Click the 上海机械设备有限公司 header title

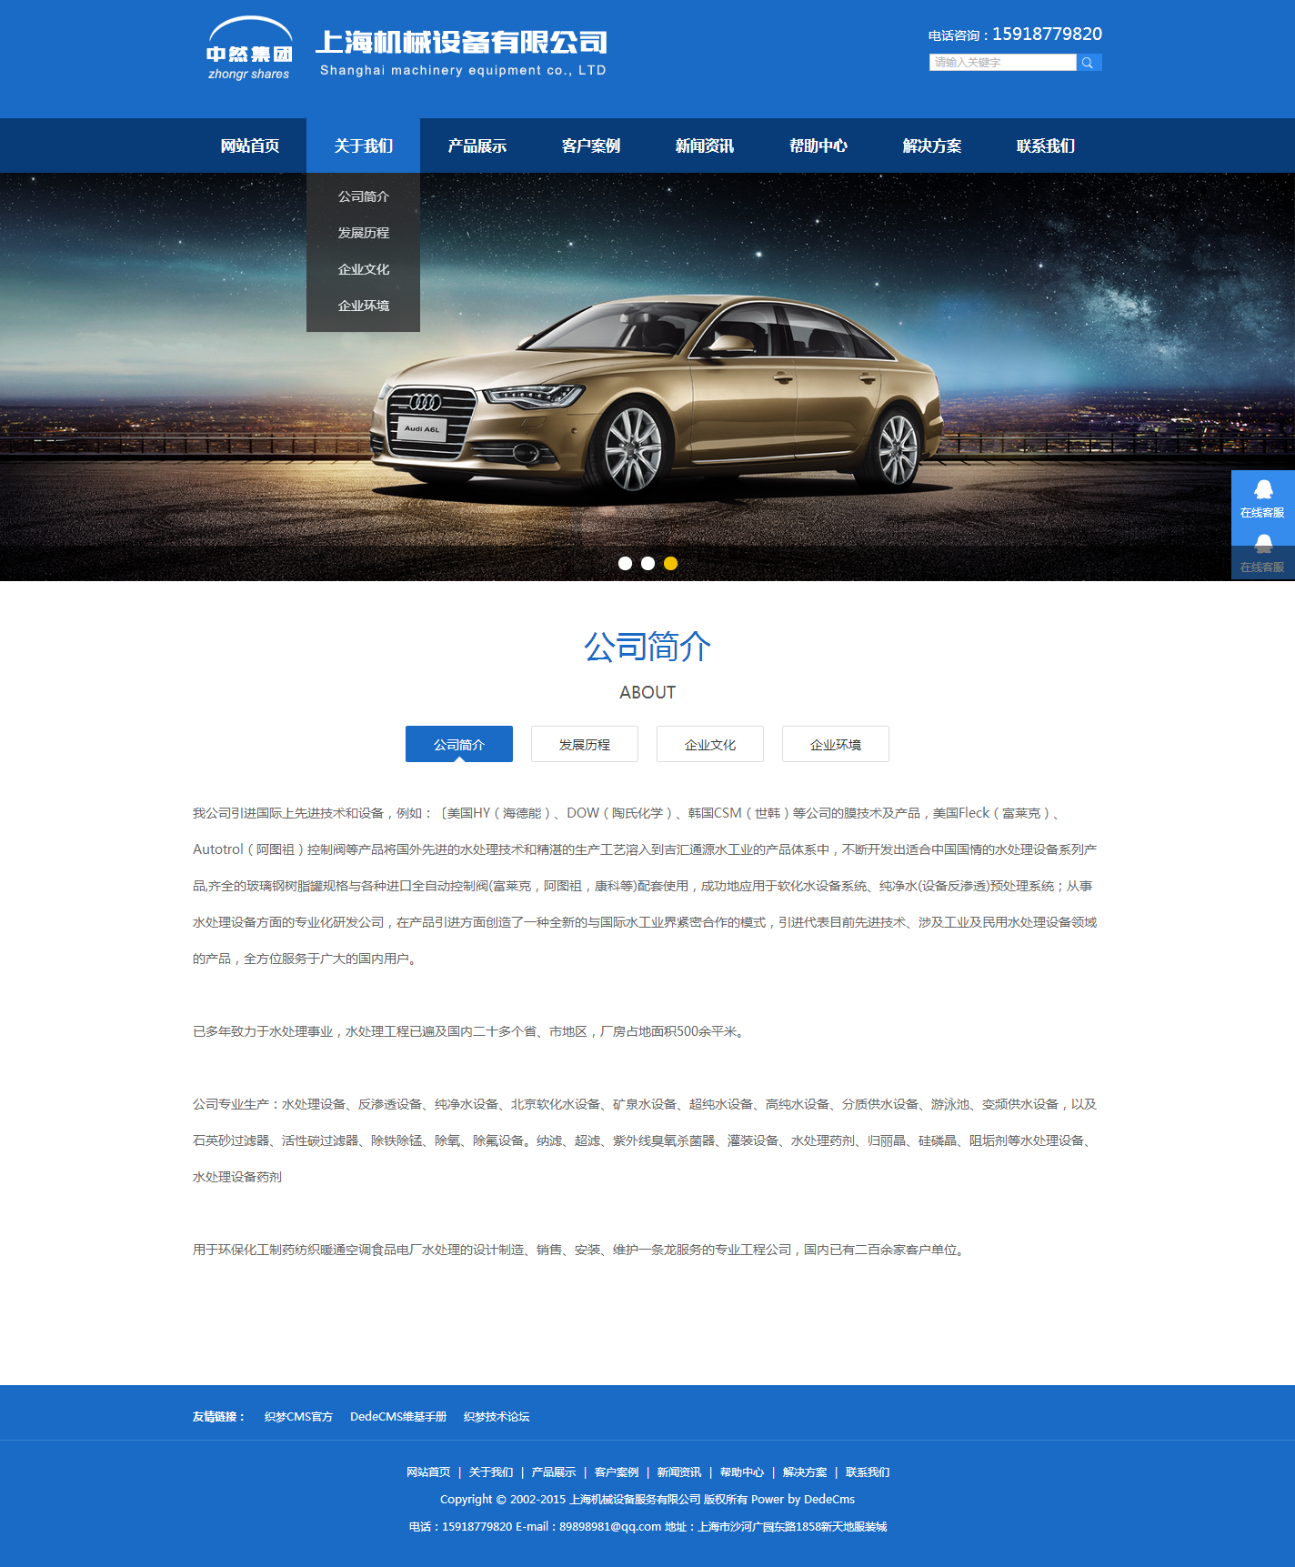462,43
